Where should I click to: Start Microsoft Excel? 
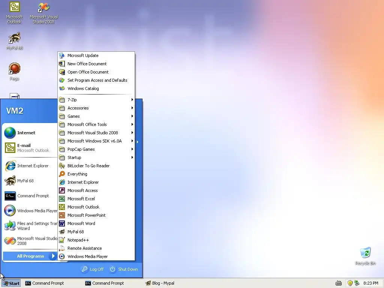96,199
